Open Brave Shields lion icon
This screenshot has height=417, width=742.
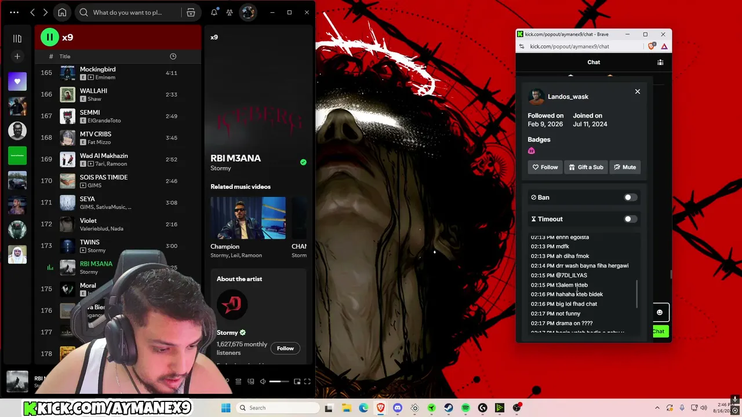click(652, 46)
